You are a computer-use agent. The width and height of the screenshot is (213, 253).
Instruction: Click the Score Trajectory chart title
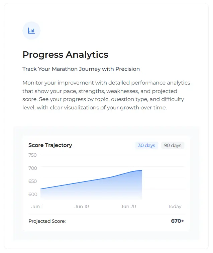[x=50, y=145]
